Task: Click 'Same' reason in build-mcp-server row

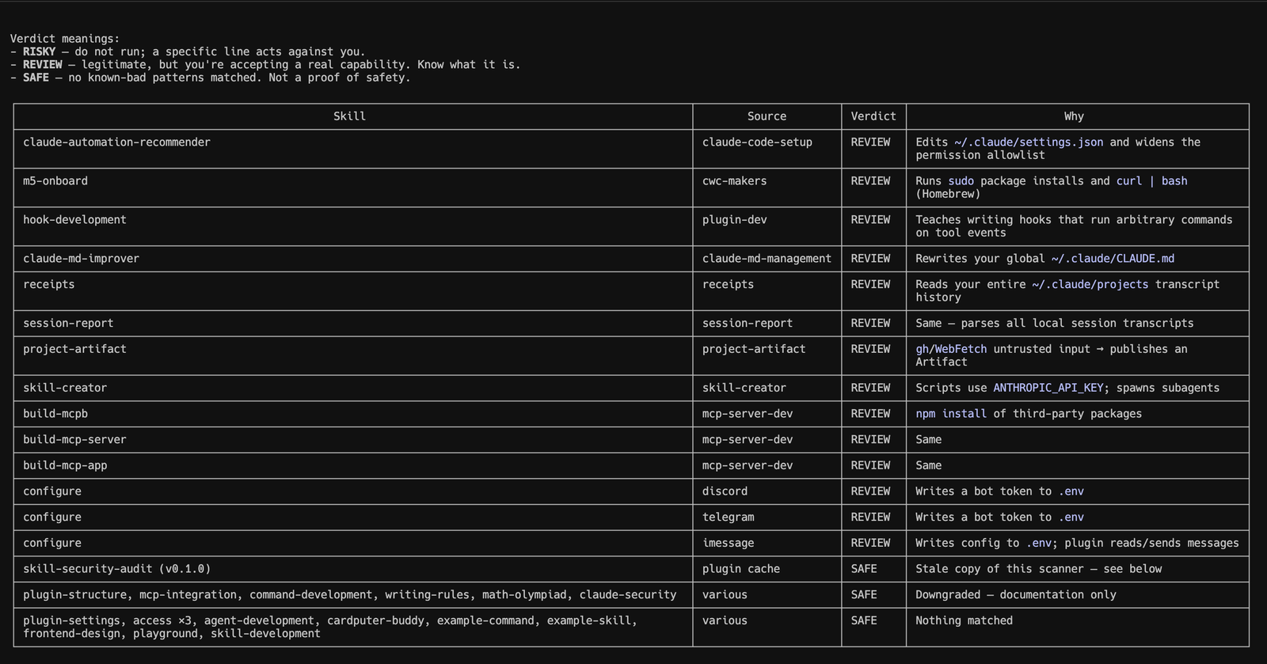Action: [x=928, y=440]
